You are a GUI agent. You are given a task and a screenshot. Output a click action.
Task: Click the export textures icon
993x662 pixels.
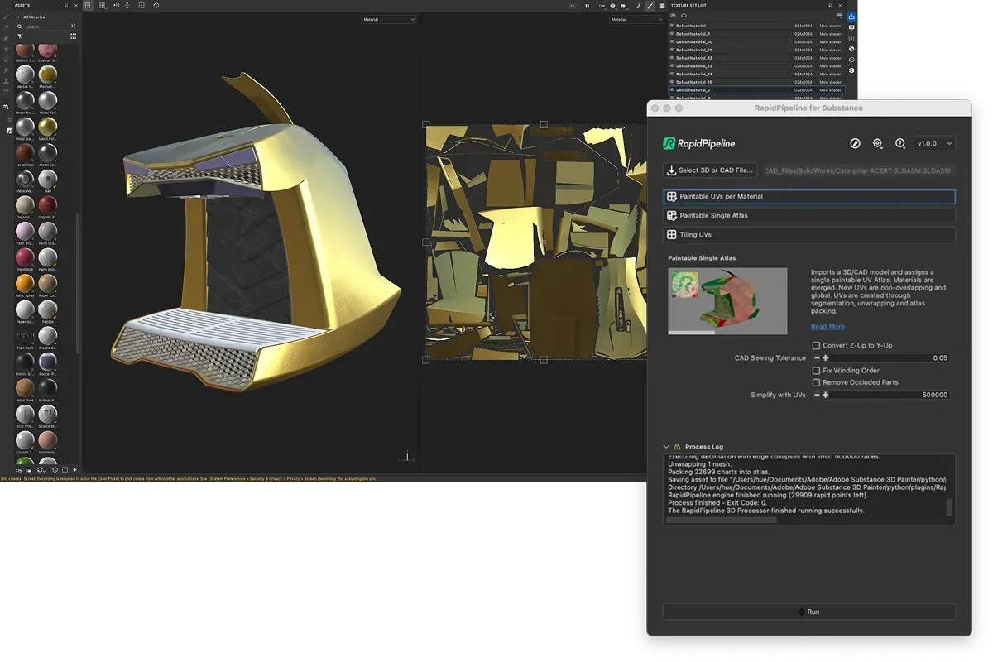click(x=851, y=17)
